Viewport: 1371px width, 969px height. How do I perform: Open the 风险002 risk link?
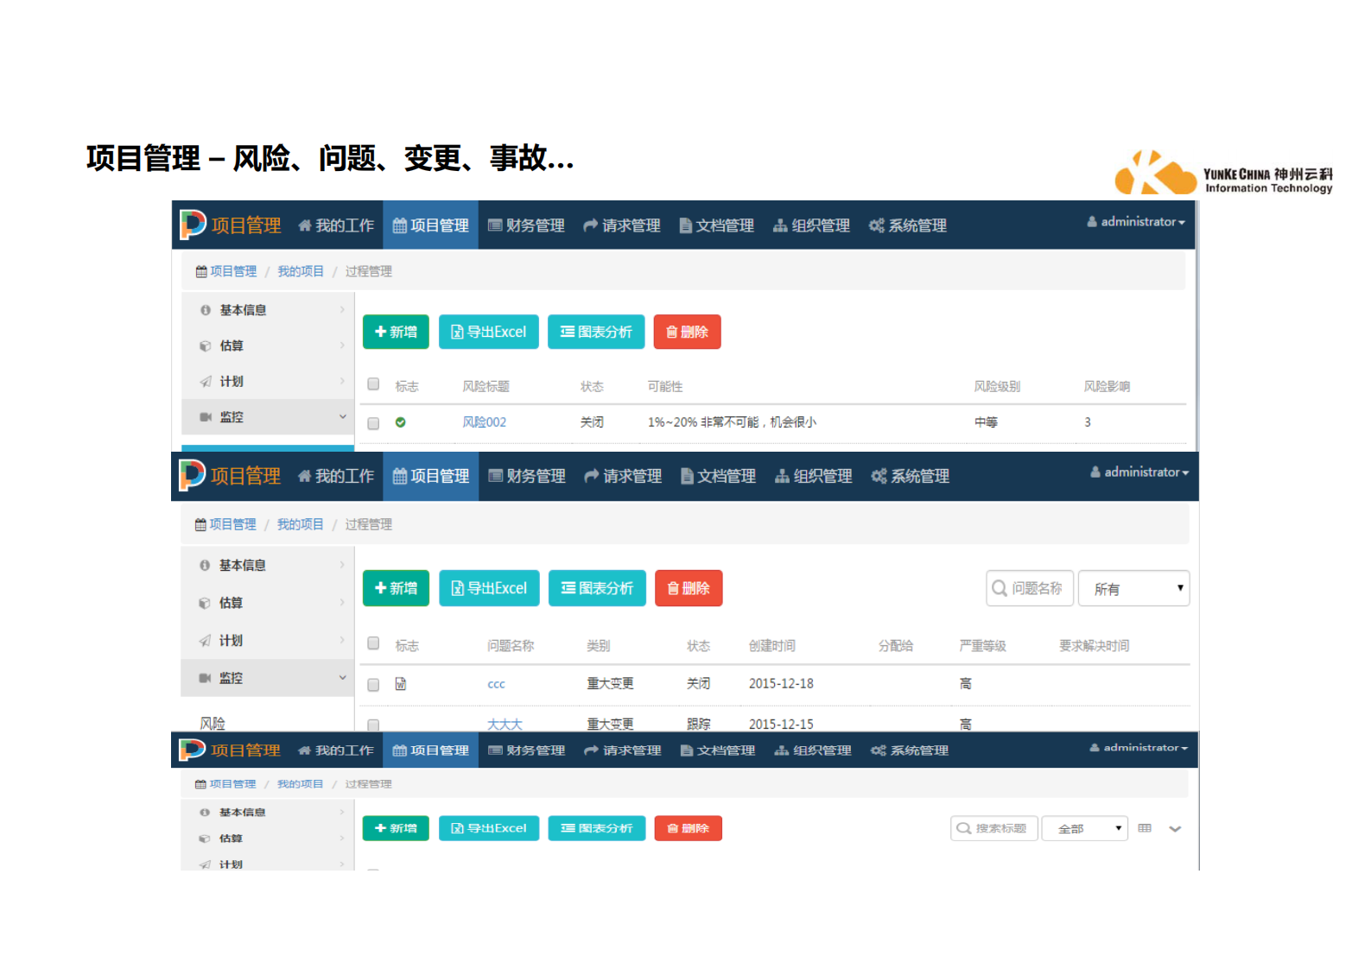[485, 422]
